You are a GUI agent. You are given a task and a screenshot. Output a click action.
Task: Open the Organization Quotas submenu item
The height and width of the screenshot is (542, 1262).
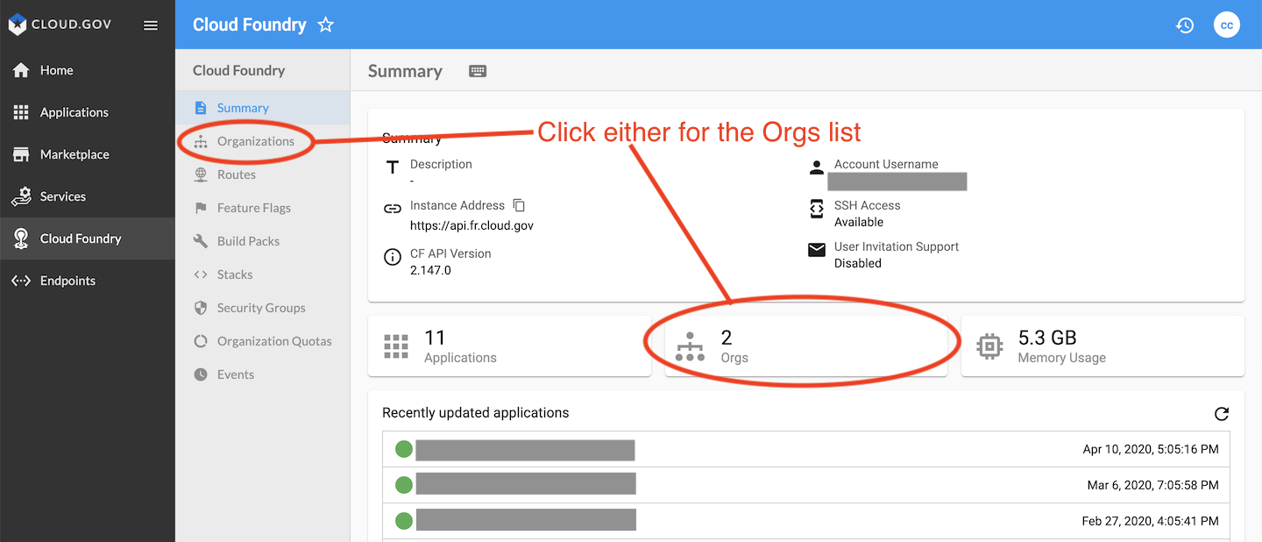[263, 341]
